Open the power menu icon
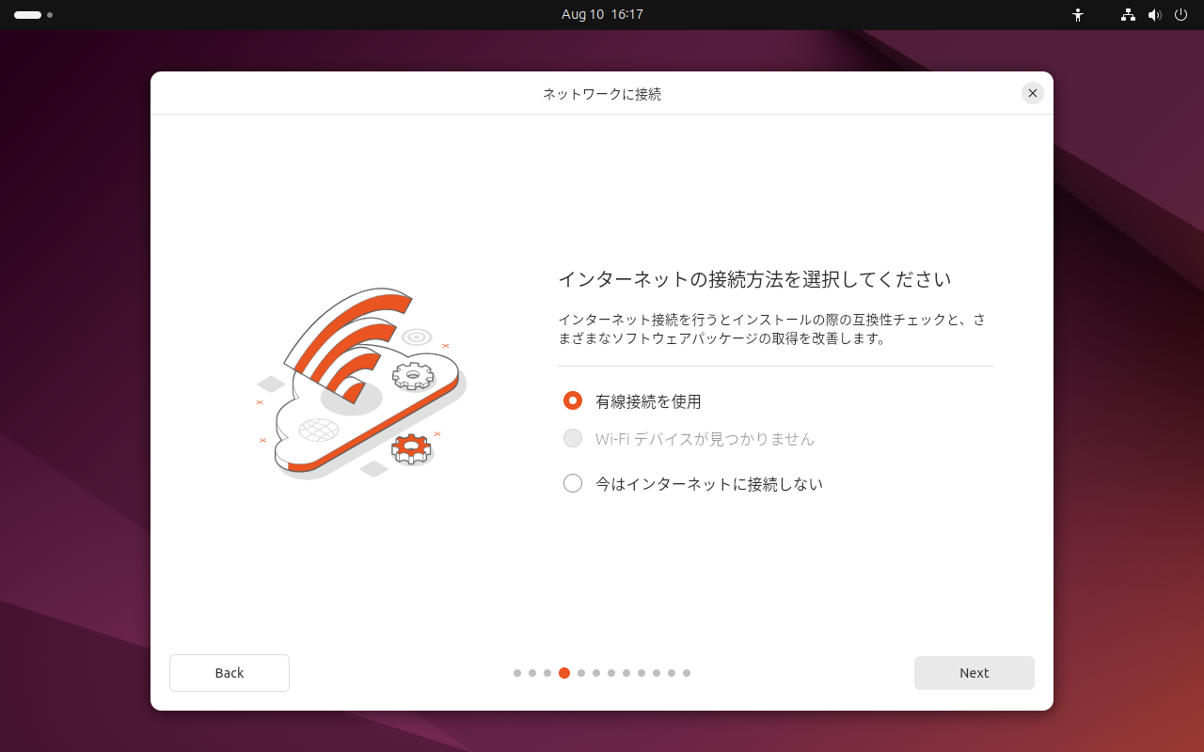 pyautogui.click(x=1181, y=15)
